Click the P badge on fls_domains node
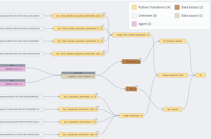Image resolution: width=211 pixels, height=139 pixels. [x=140, y=59]
